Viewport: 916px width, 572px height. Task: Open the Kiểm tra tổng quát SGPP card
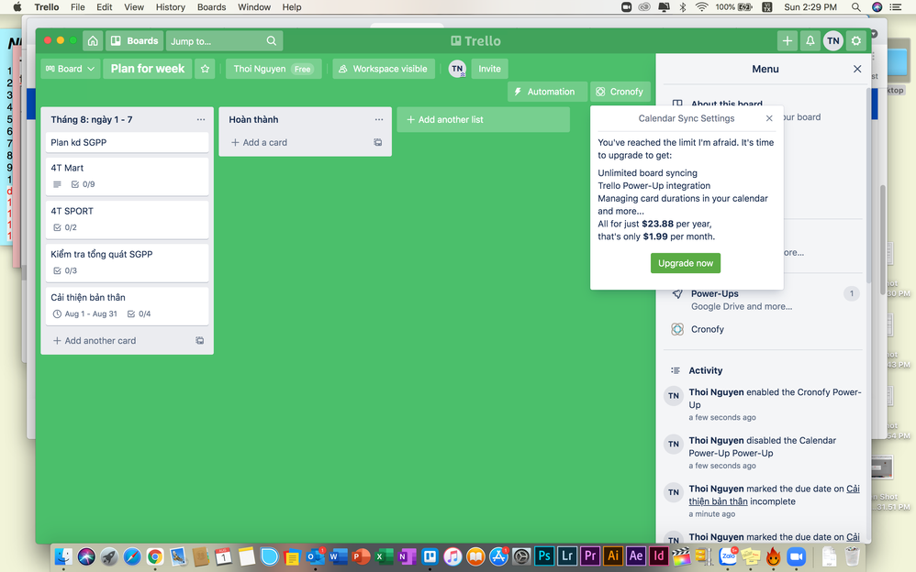point(128,263)
